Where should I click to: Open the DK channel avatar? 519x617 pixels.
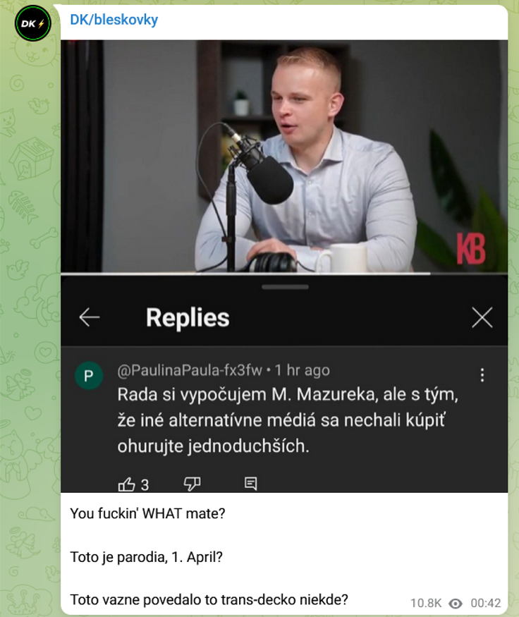33,23
